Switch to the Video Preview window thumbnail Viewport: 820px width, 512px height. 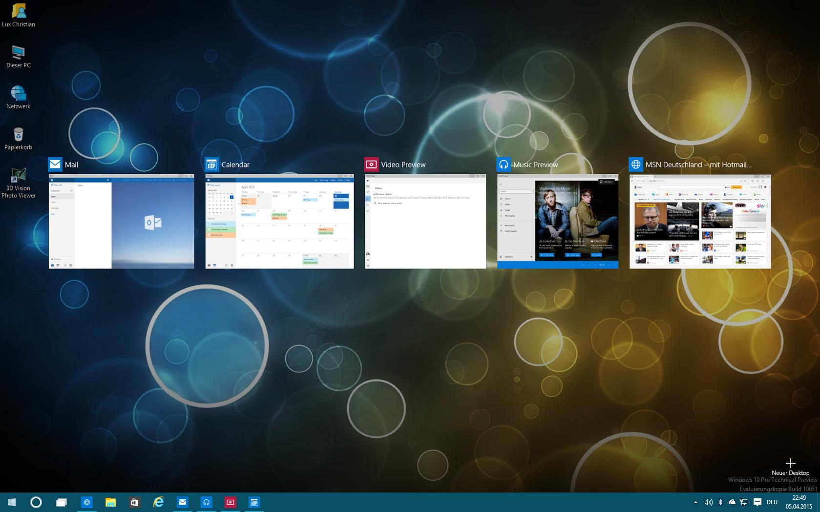(x=425, y=221)
